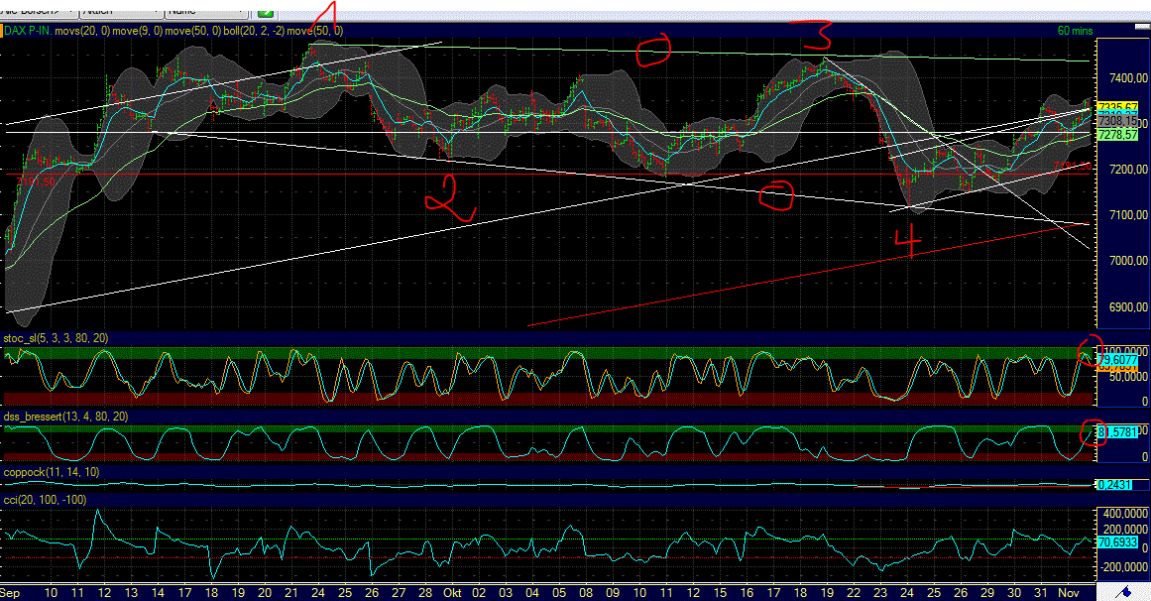Click the 79.6077 stochastic value label

tap(1116, 358)
